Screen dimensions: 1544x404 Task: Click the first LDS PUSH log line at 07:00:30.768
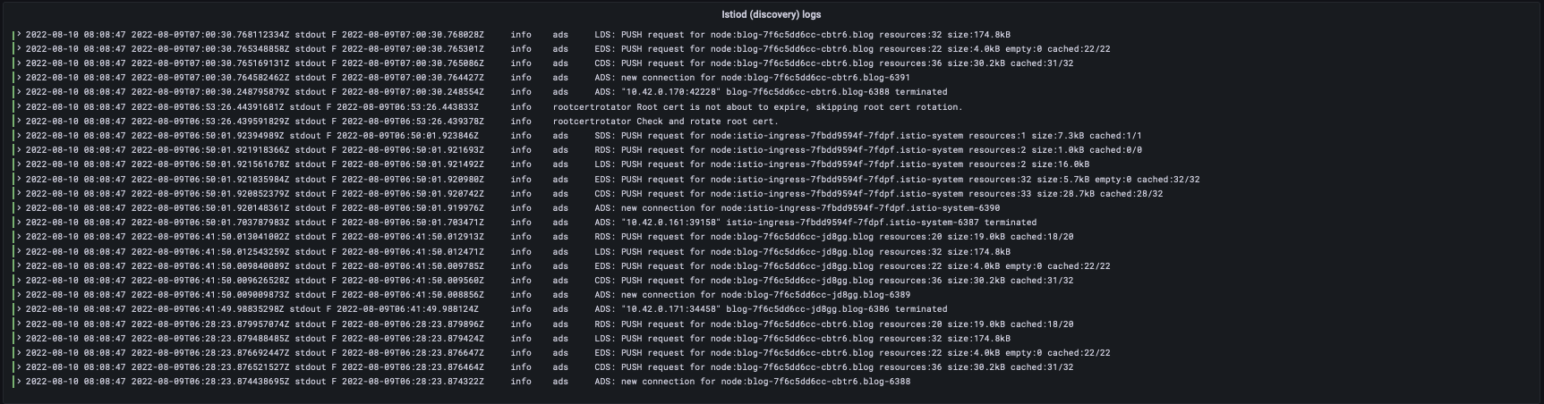(518, 34)
